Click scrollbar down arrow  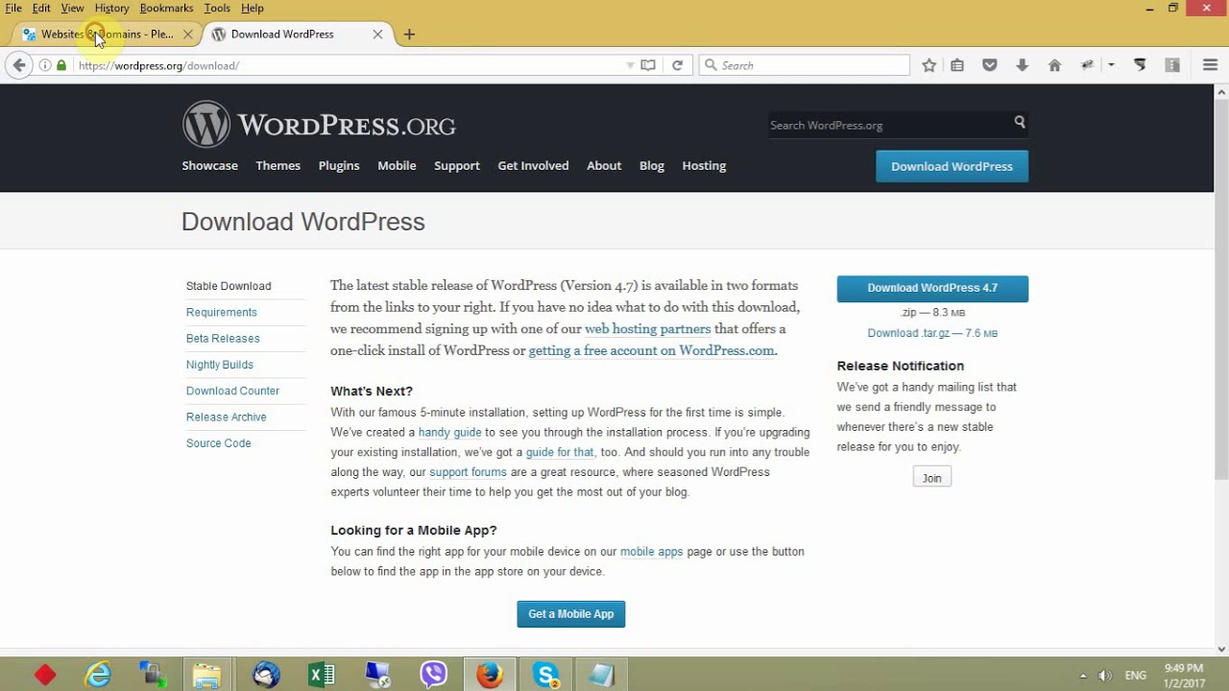[x=1221, y=649]
